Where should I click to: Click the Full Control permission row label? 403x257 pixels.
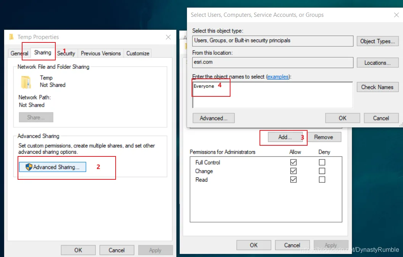208,163
